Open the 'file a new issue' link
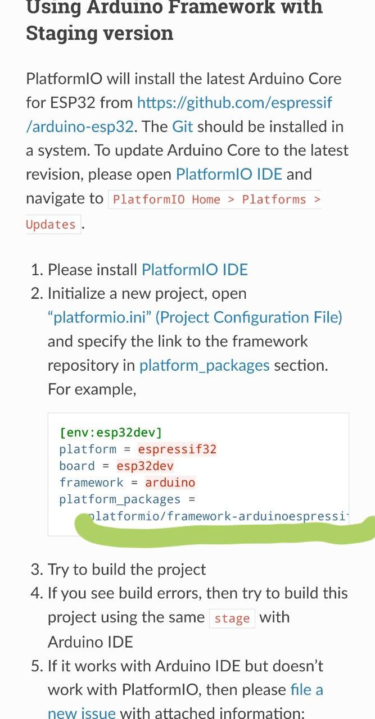 (186, 701)
